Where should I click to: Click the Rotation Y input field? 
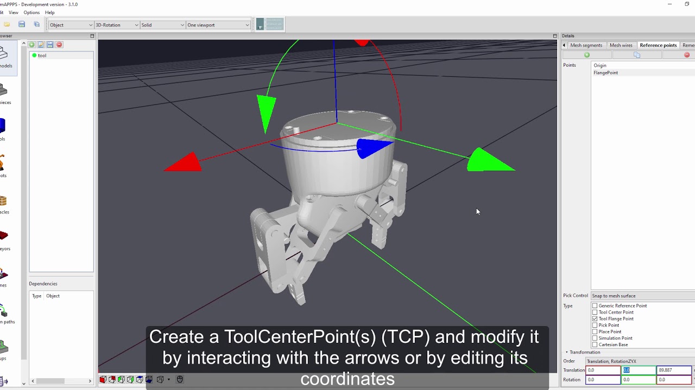(639, 380)
